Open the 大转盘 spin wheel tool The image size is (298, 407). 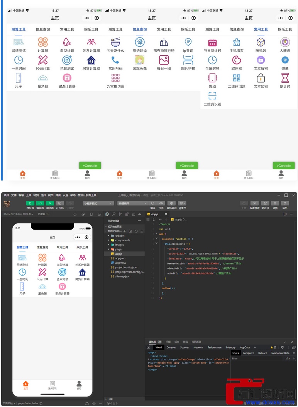click(285, 42)
